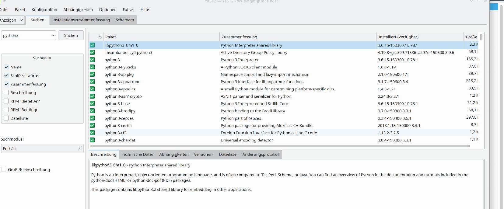Open the Versionen details tab
The height and width of the screenshot is (209, 504).
tap(203, 154)
